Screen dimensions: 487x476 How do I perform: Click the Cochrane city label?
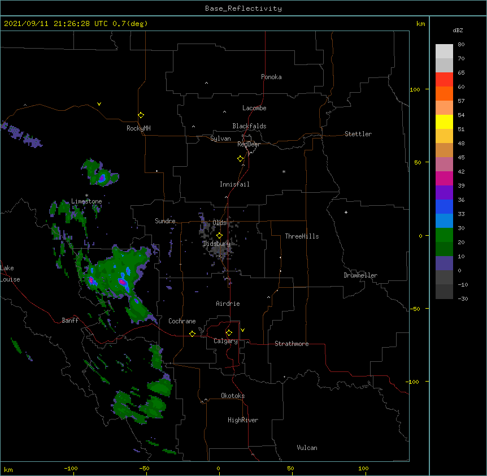[182, 321]
